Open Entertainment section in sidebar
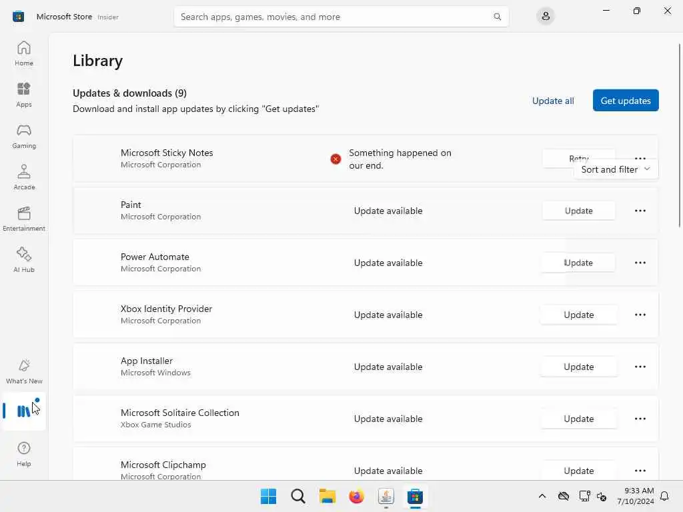 (x=24, y=219)
